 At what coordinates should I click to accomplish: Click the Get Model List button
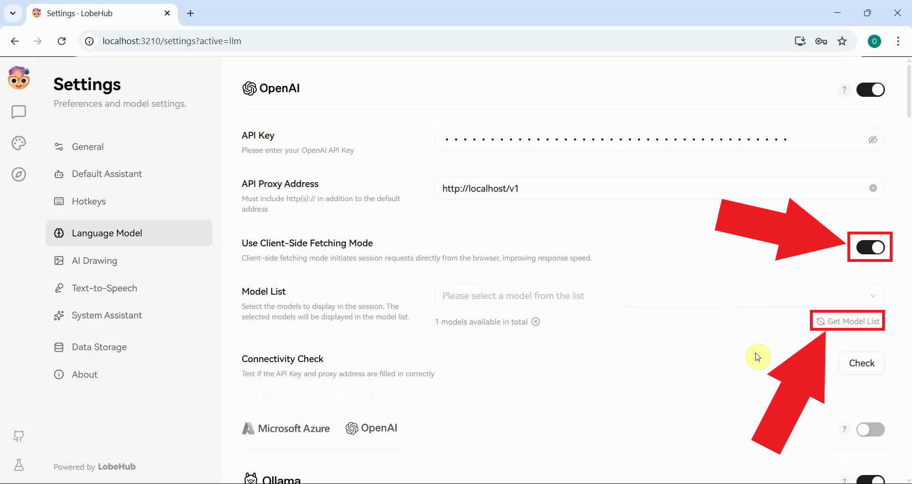pyautogui.click(x=847, y=321)
